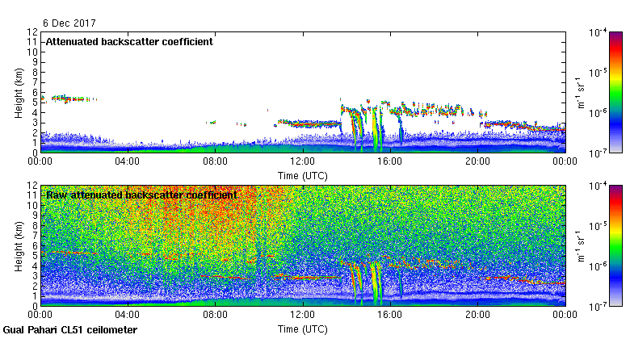Click the color bar of the attenuated backscatter plot
Image resolution: width=630 pixels, height=339 pixels.
pos(616,92)
